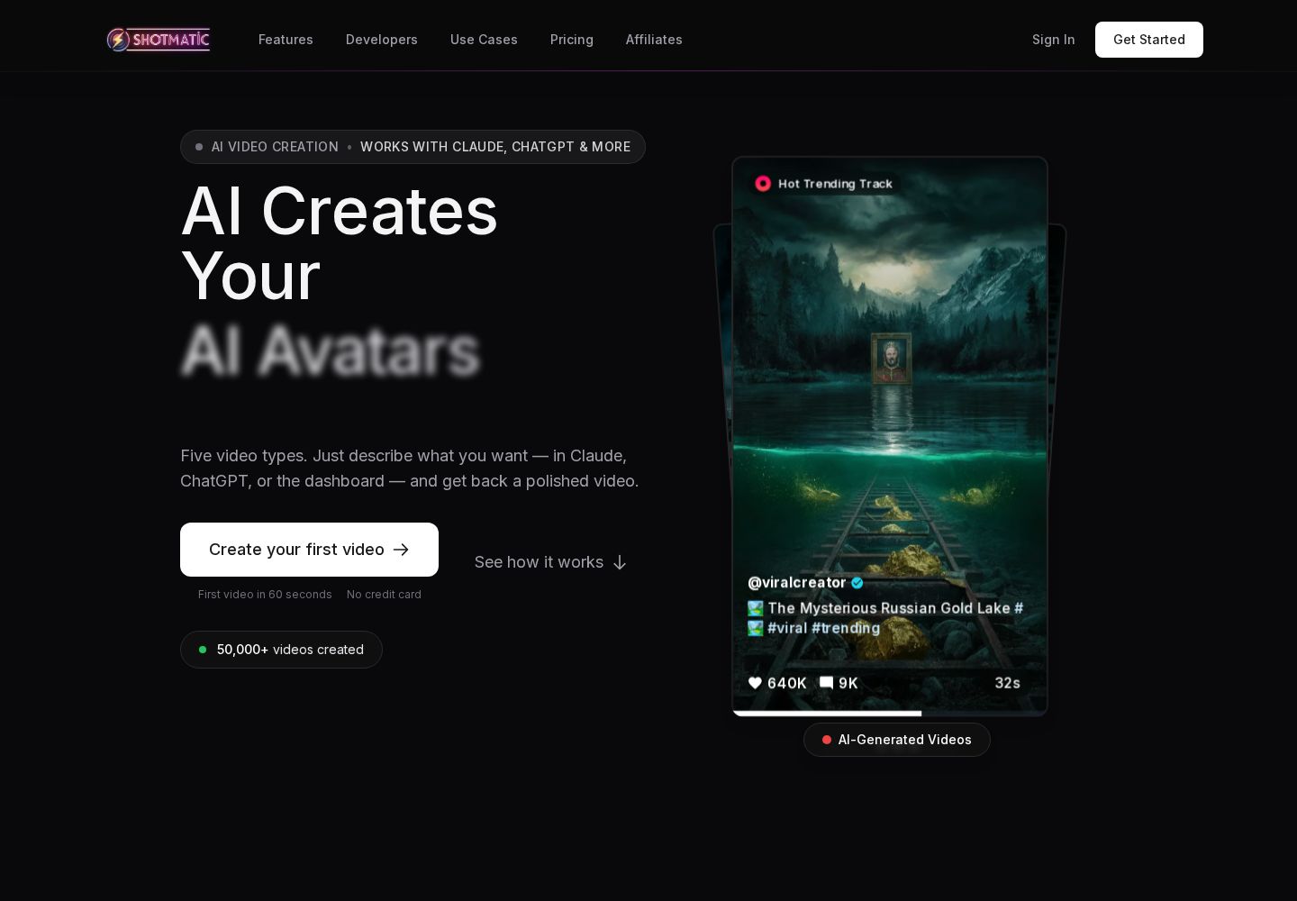
Task: Click the Hot Trending Track record icon
Action: point(763,184)
